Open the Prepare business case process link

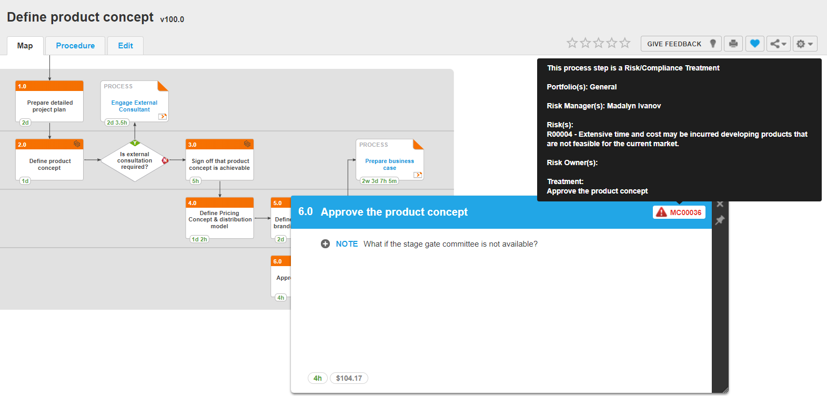(x=389, y=165)
